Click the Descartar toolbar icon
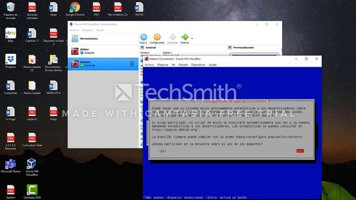356x200 pixels. pos(172,38)
